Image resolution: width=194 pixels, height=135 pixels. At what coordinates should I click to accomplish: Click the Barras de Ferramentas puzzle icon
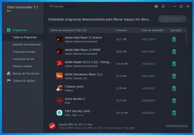(x=9, y=73)
